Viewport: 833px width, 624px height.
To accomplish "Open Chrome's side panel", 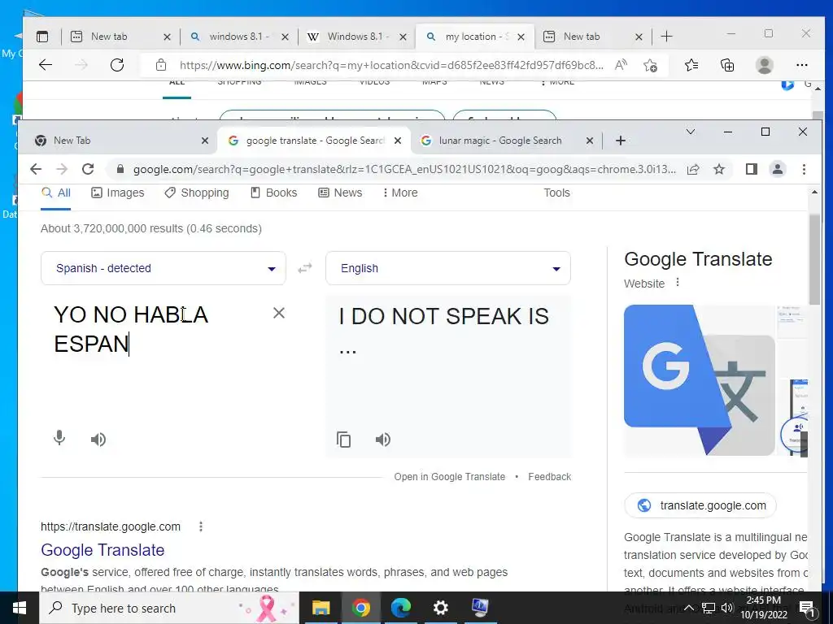I will pyautogui.click(x=751, y=169).
